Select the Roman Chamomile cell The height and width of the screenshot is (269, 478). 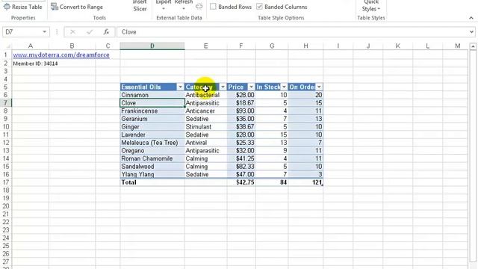(x=152, y=158)
